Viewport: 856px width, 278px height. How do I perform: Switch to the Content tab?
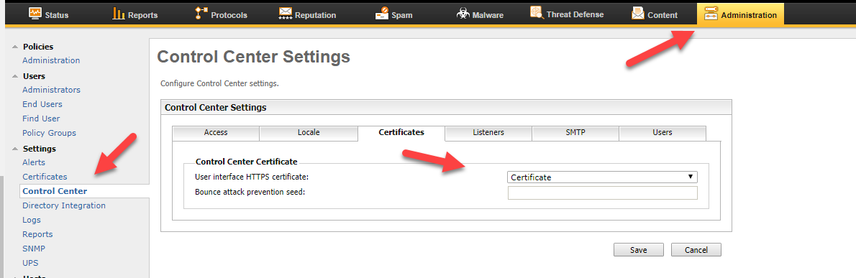coord(655,14)
